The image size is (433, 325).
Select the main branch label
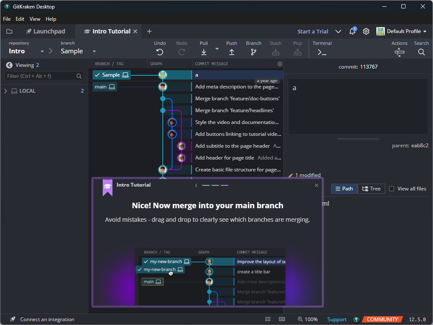[105, 87]
